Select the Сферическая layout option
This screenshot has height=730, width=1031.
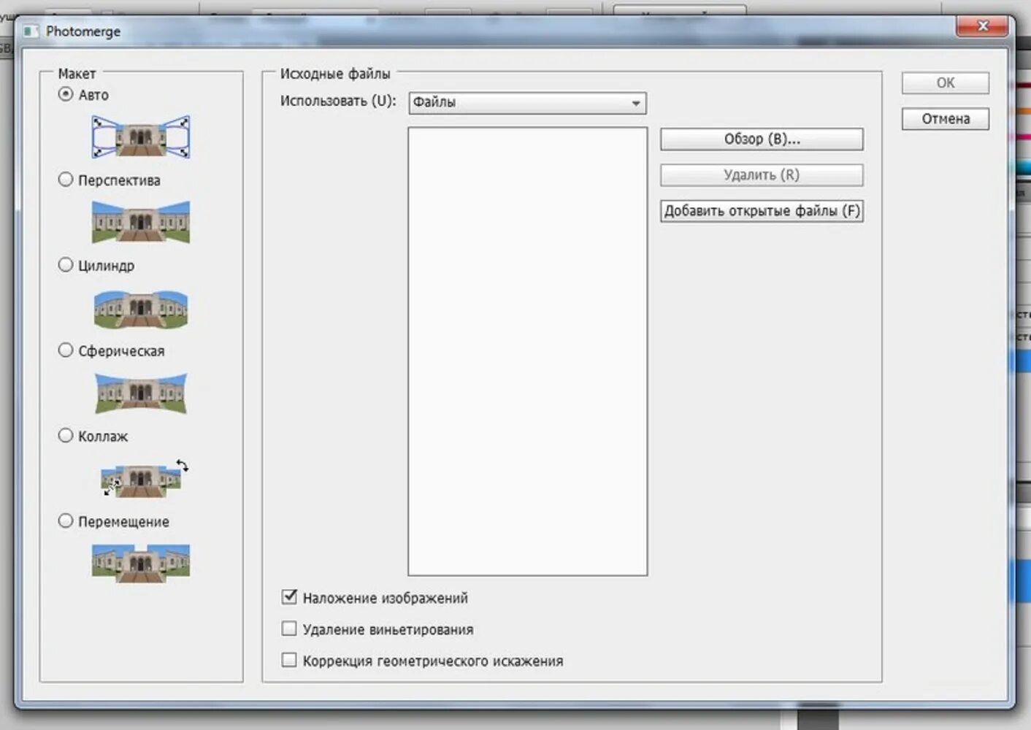(66, 350)
